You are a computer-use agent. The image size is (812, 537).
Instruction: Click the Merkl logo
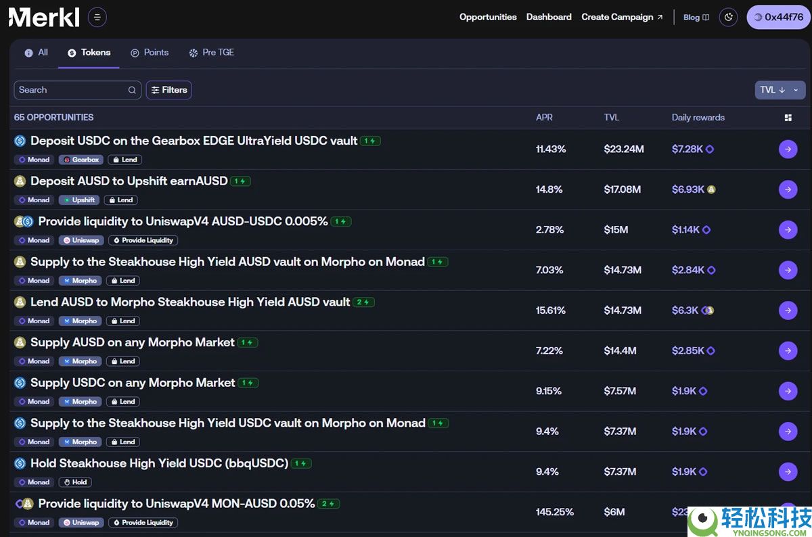[x=44, y=18]
